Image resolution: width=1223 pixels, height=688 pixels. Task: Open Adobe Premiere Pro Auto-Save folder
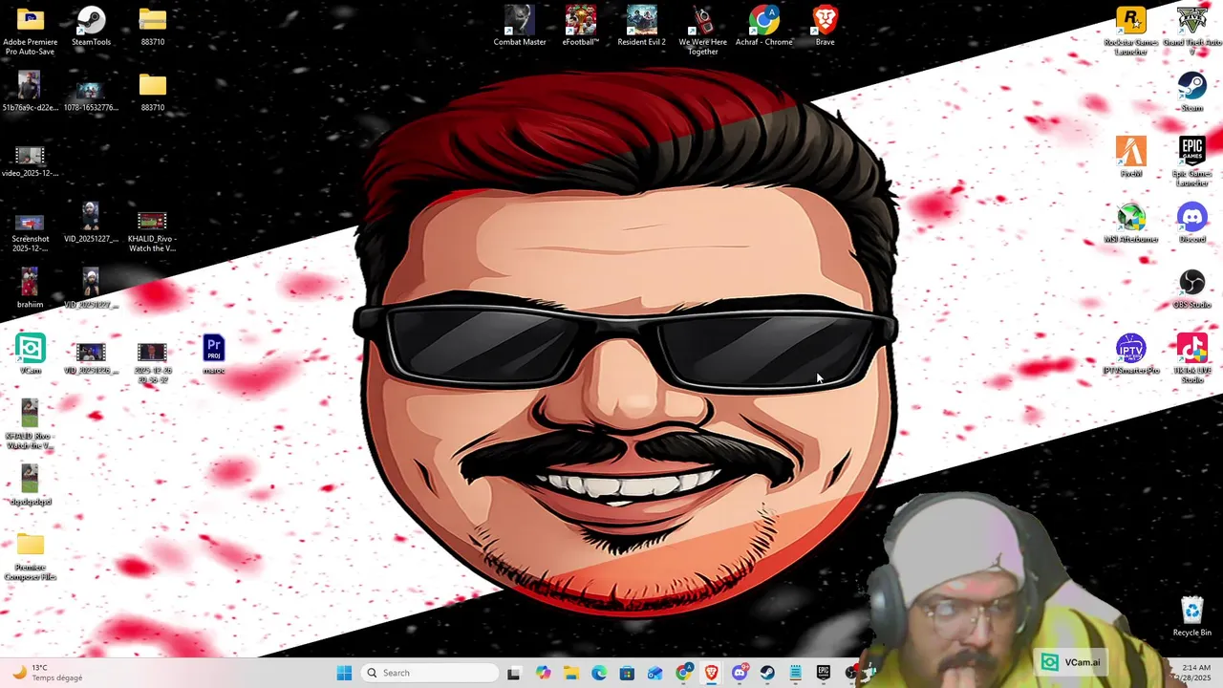pos(30,30)
